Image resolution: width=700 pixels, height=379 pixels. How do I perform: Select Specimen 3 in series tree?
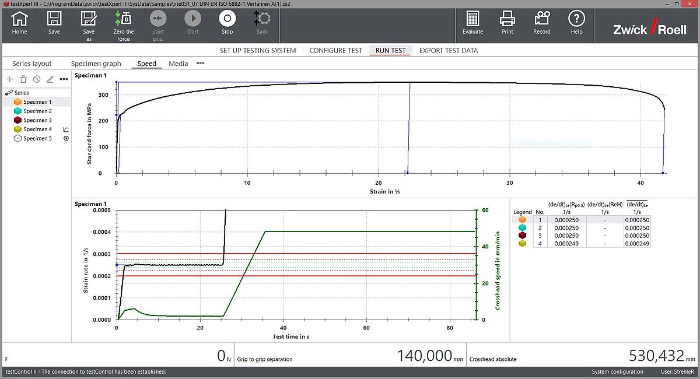point(36,120)
